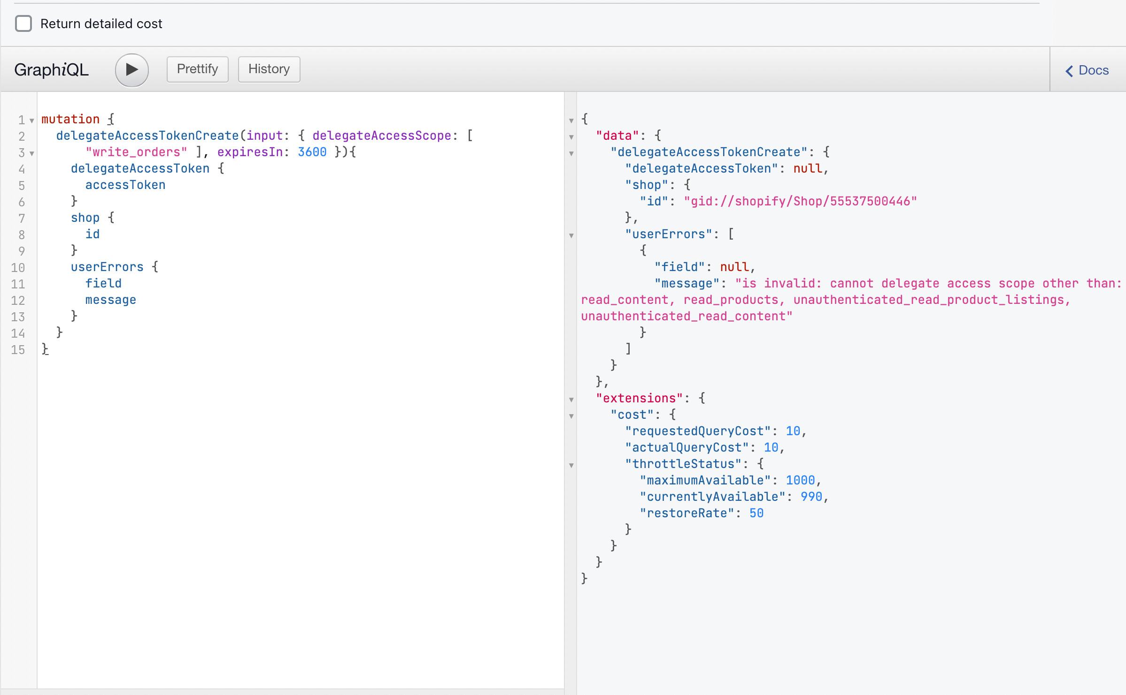Collapse the root JSON response object

click(x=571, y=121)
